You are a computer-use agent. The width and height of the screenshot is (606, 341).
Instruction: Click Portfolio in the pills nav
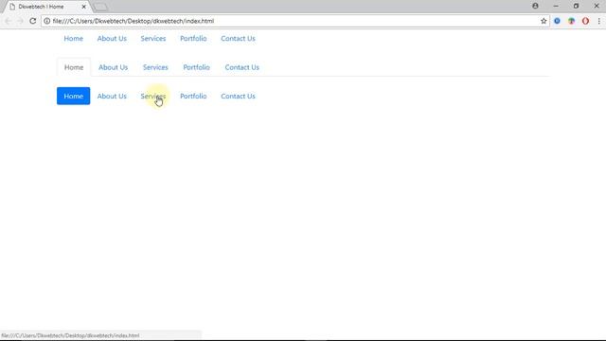click(193, 96)
